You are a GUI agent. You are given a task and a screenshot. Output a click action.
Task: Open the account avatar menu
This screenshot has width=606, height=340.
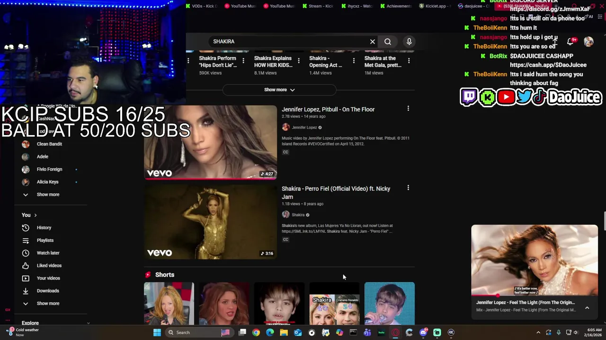(x=588, y=42)
